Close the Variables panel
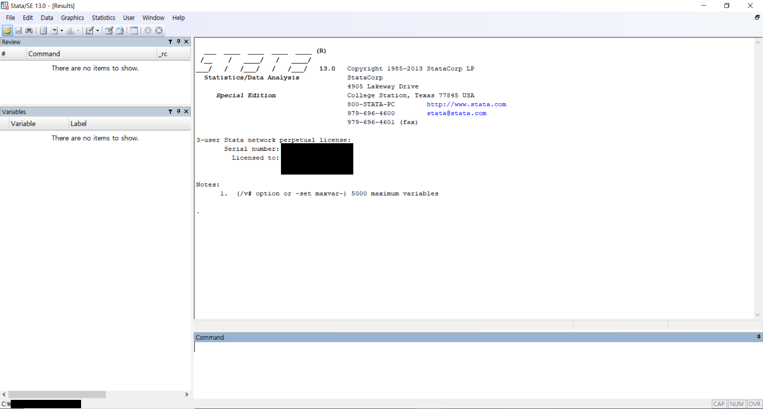Screen dimensions: 763x409 click(x=186, y=111)
